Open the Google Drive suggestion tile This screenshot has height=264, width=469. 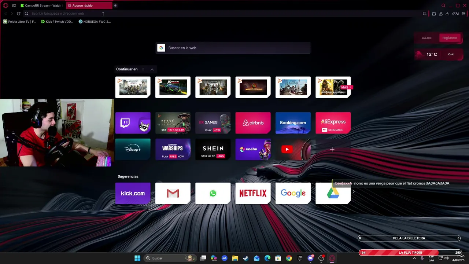[x=333, y=193]
